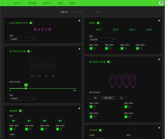Image resolution: width=165 pixels, height=139 pixels.
Task: Go back with the left arrow
Action: [x=3, y=3]
